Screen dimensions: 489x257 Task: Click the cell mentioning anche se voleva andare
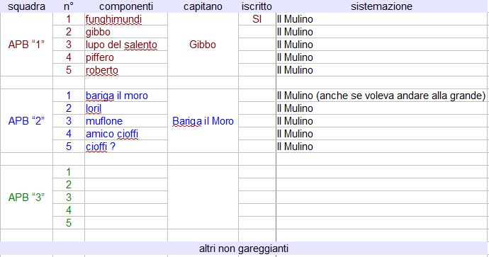[x=382, y=96]
